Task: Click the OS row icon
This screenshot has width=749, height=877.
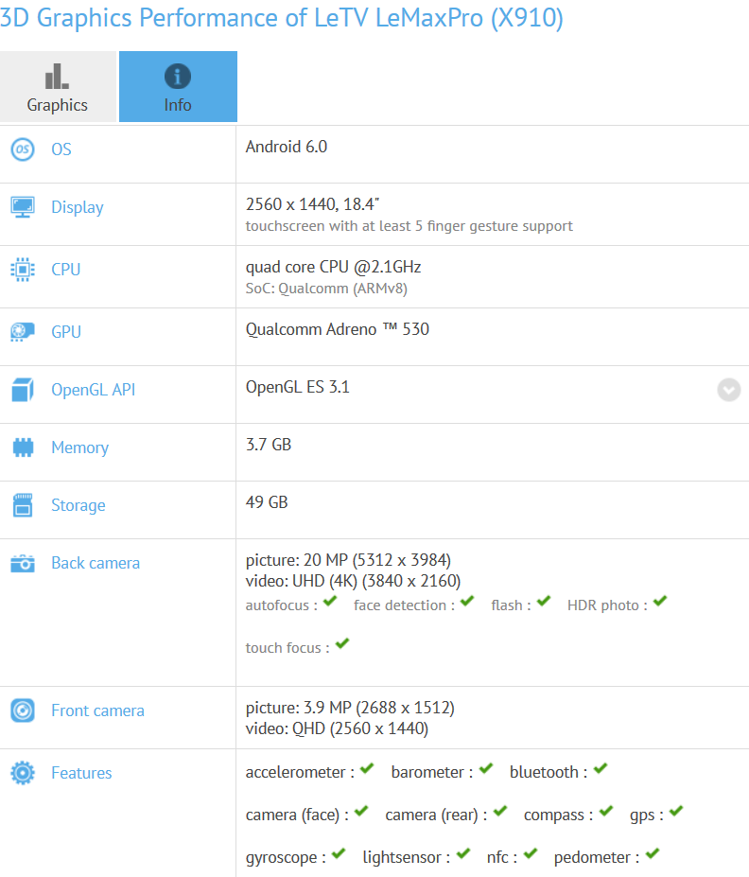Action: click(x=23, y=149)
